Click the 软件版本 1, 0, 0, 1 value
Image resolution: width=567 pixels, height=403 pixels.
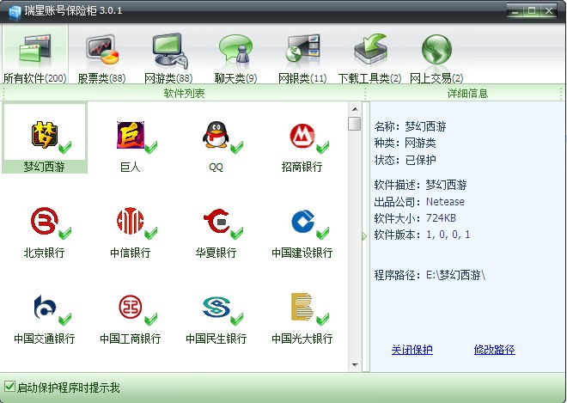(448, 235)
